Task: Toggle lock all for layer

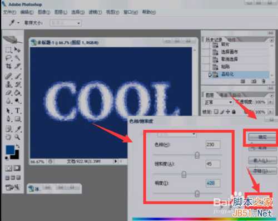Action: tap(234, 112)
